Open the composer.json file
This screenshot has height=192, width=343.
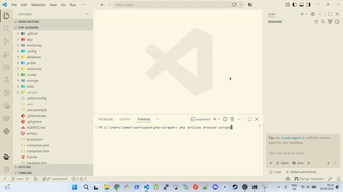53,145
